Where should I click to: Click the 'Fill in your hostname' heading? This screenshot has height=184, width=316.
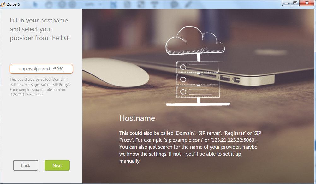pos(39,29)
